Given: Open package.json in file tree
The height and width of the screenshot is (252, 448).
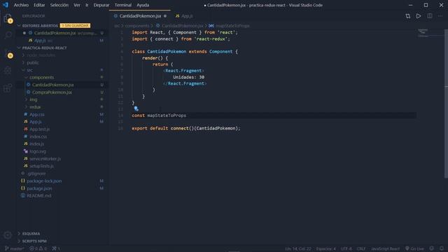Looking at the screenshot, I should point(39,188).
